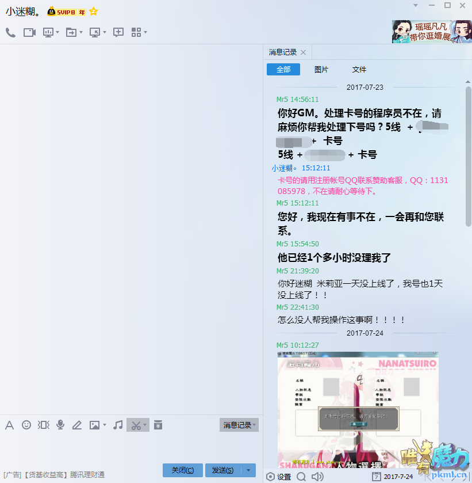Viewport: 472px width, 483px height.
Task: Switch to the 文件 tab
Action: (x=359, y=70)
